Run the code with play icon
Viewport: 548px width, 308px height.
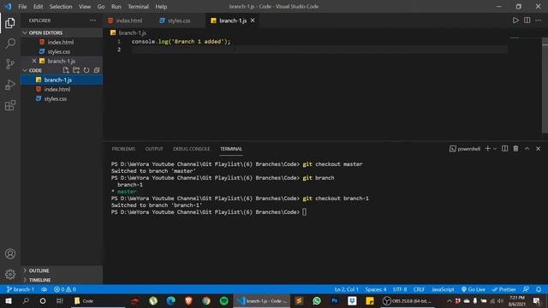click(x=515, y=21)
